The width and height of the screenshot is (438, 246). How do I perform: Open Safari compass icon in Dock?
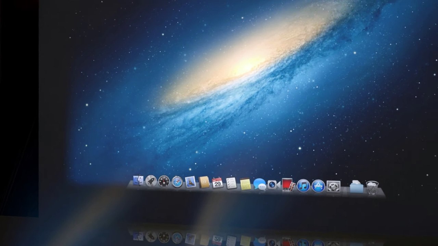177,181
